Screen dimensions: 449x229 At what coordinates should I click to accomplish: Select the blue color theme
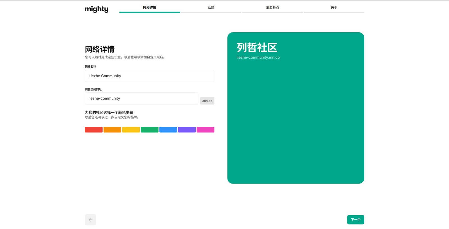click(168, 130)
